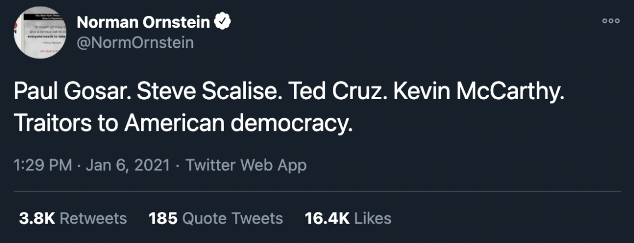This screenshot has height=243, width=634.
Task: Click the "16.4K" likes count number
Action: coord(327,218)
